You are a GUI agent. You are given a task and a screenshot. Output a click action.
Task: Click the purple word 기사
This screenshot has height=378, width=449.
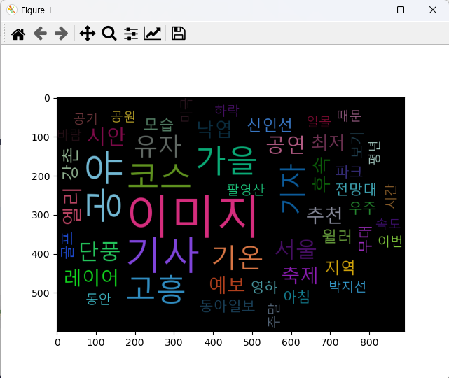(163, 255)
